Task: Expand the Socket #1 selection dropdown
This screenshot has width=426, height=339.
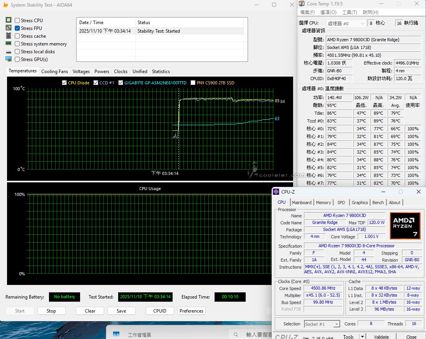Action: [x=337, y=324]
